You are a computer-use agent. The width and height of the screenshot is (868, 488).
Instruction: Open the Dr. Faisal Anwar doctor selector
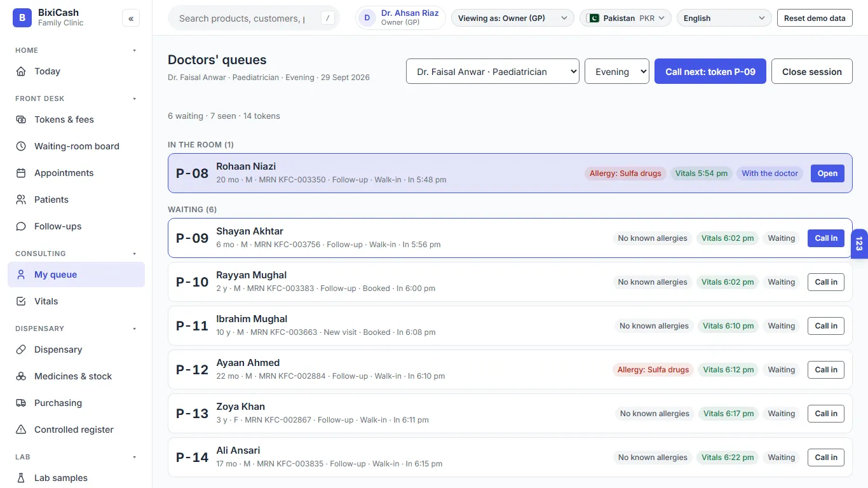pos(492,72)
